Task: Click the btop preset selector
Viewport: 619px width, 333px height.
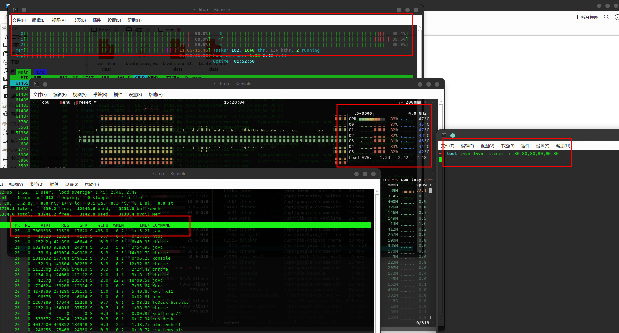Action: pos(84,102)
